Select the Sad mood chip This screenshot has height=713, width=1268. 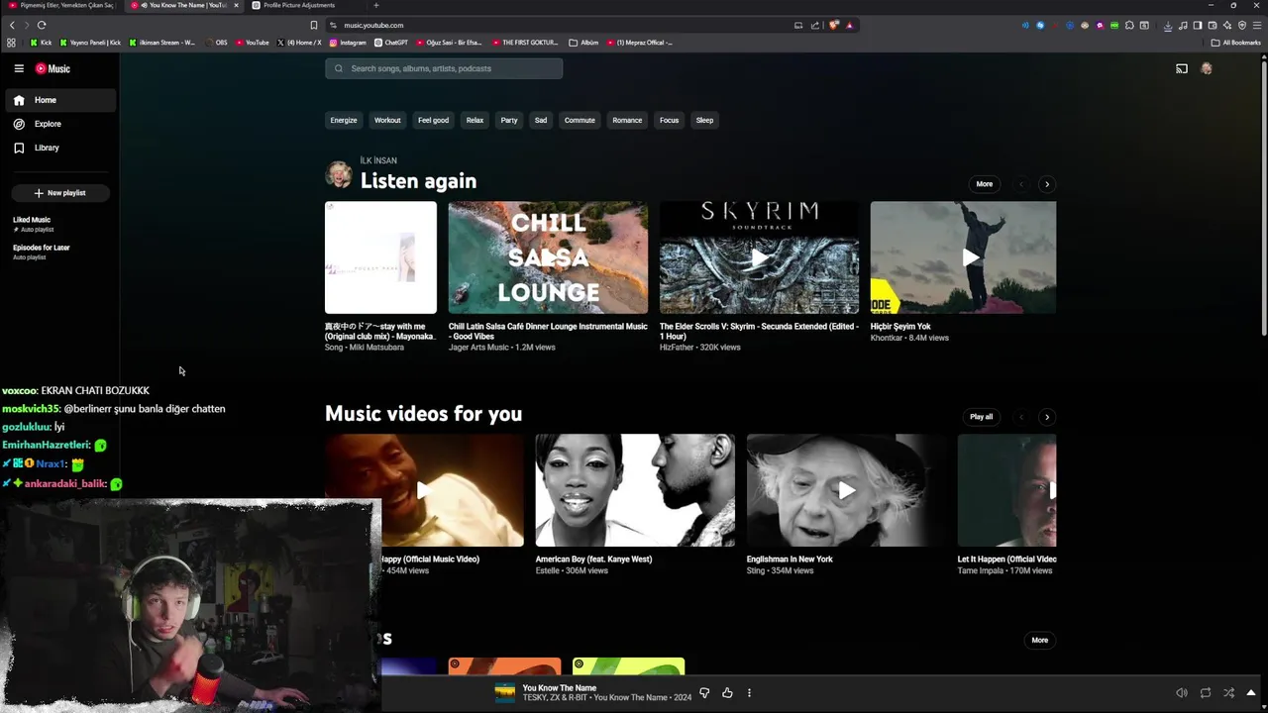click(541, 120)
